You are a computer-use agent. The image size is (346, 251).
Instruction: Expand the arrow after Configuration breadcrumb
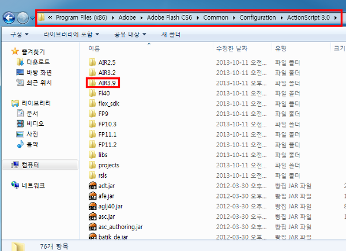281,18
